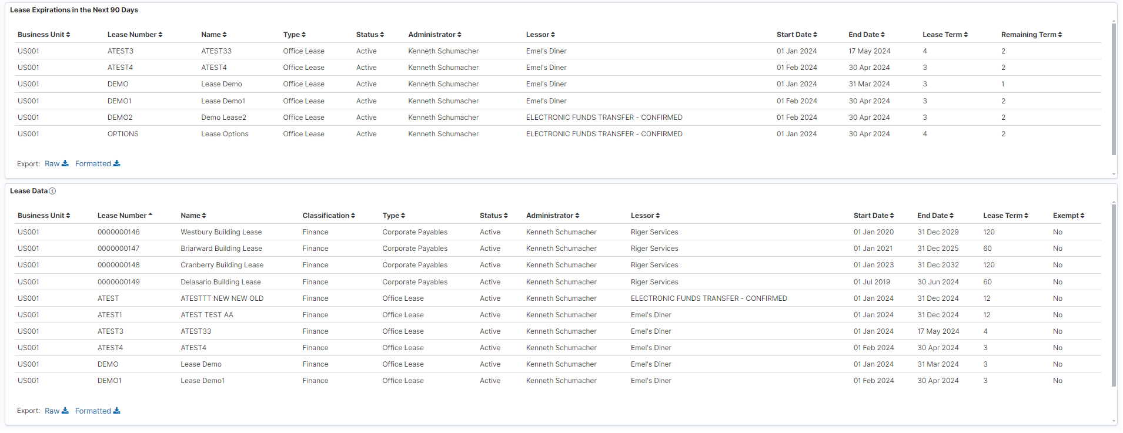This screenshot has width=1123, height=433.
Task: Select lease number ATEST3 in expirations table
Action: tap(120, 51)
